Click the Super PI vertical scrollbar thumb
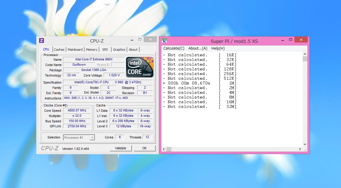The width and height of the screenshot is (341, 188). 305,59
